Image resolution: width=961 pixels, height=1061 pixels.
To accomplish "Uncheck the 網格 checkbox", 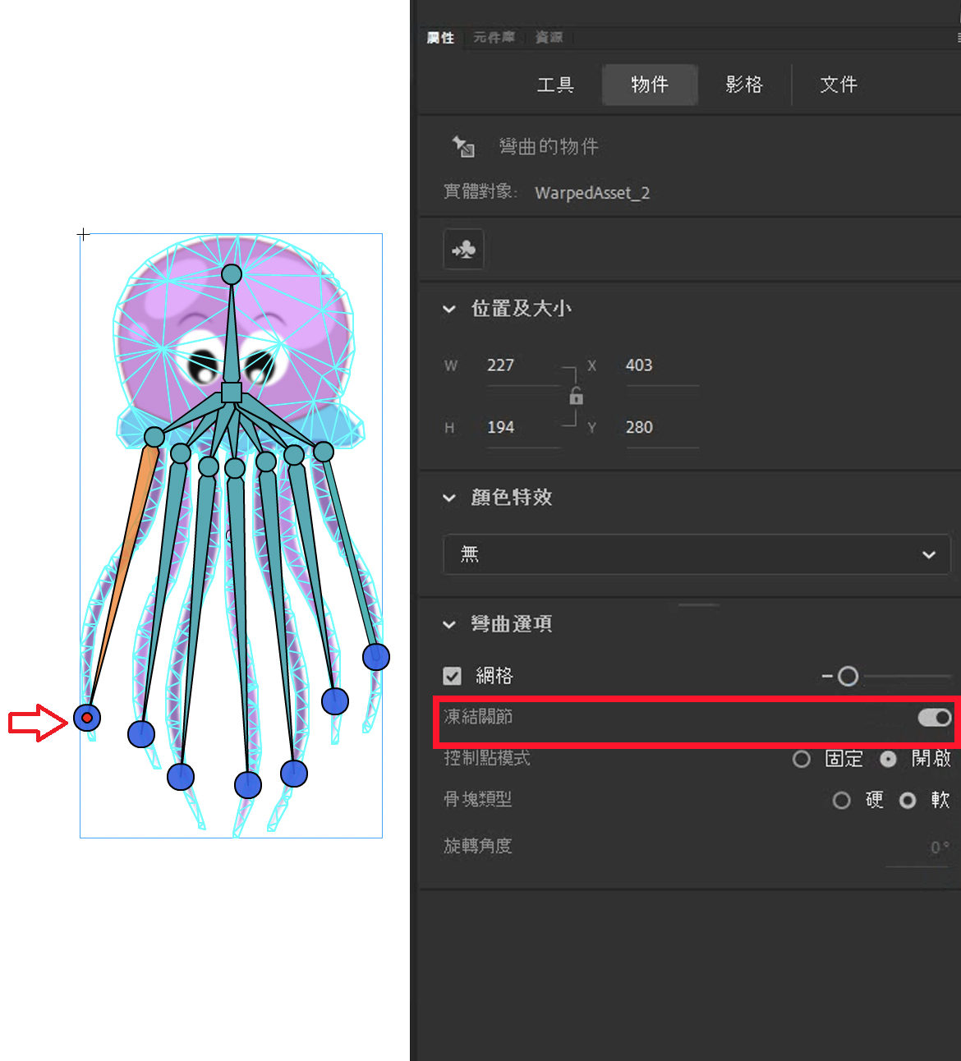I will click(x=452, y=676).
